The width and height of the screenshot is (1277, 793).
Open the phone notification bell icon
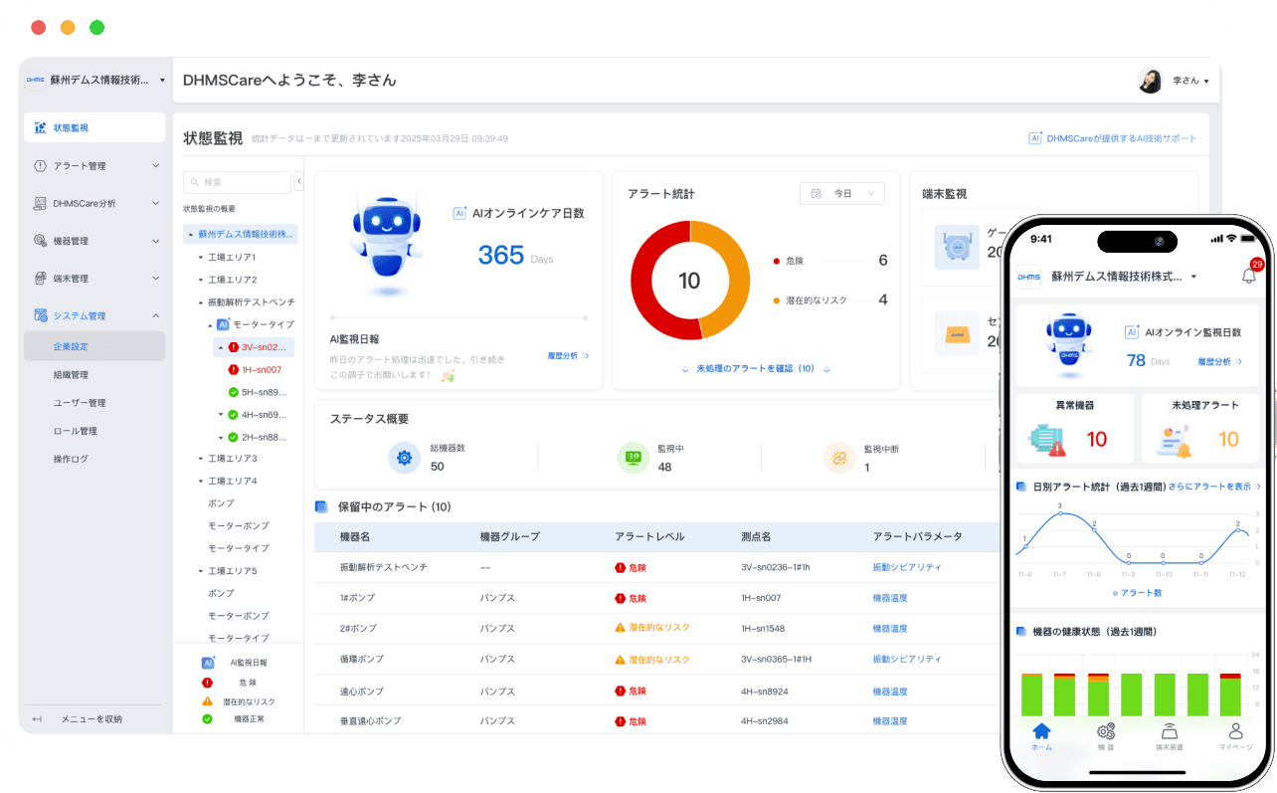tap(1249, 276)
